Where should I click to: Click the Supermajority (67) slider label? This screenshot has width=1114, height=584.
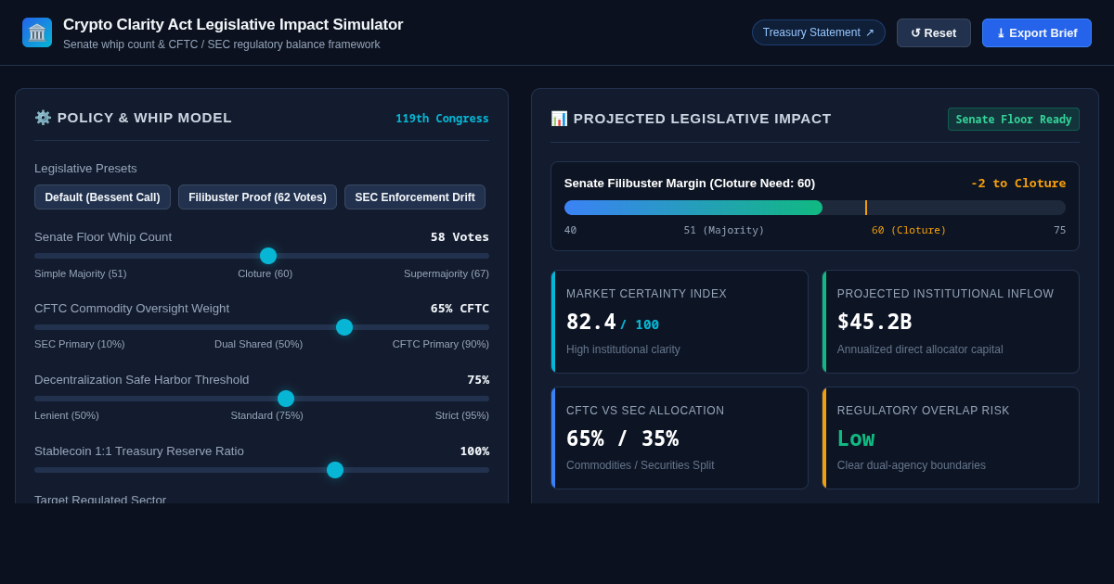[447, 273]
